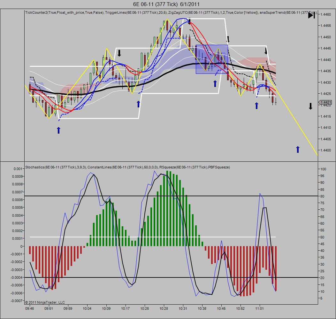
Task: Click the 1.4430 price axis label
Action: (x=325, y=82)
